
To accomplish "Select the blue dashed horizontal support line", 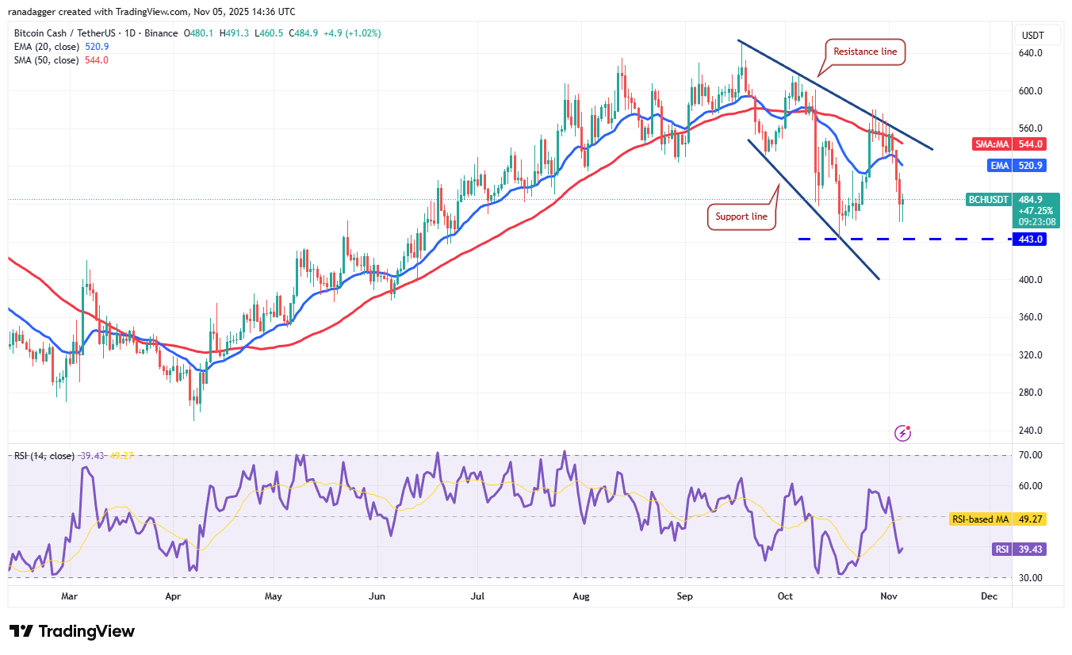I will [902, 239].
